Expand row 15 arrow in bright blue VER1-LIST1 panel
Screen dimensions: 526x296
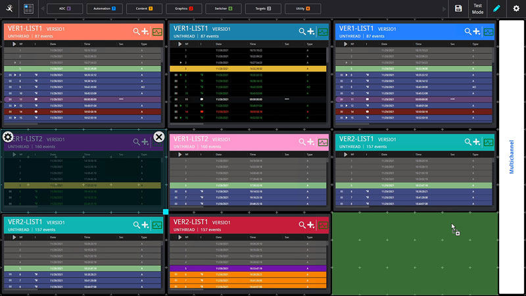(x=347, y=118)
